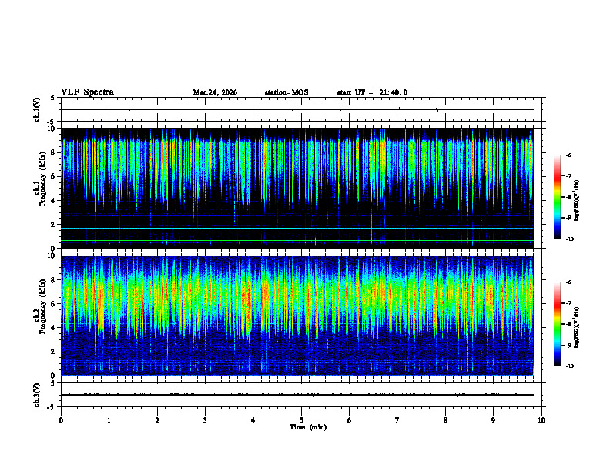This screenshot has height=471, width=610.
Task: Select the "Time (min)" axis label
Action: (308, 427)
